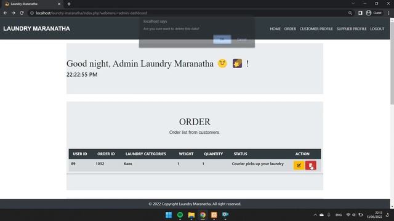Open SUPPLIER PROFILE page
This screenshot has width=394, height=221.
coord(352,29)
